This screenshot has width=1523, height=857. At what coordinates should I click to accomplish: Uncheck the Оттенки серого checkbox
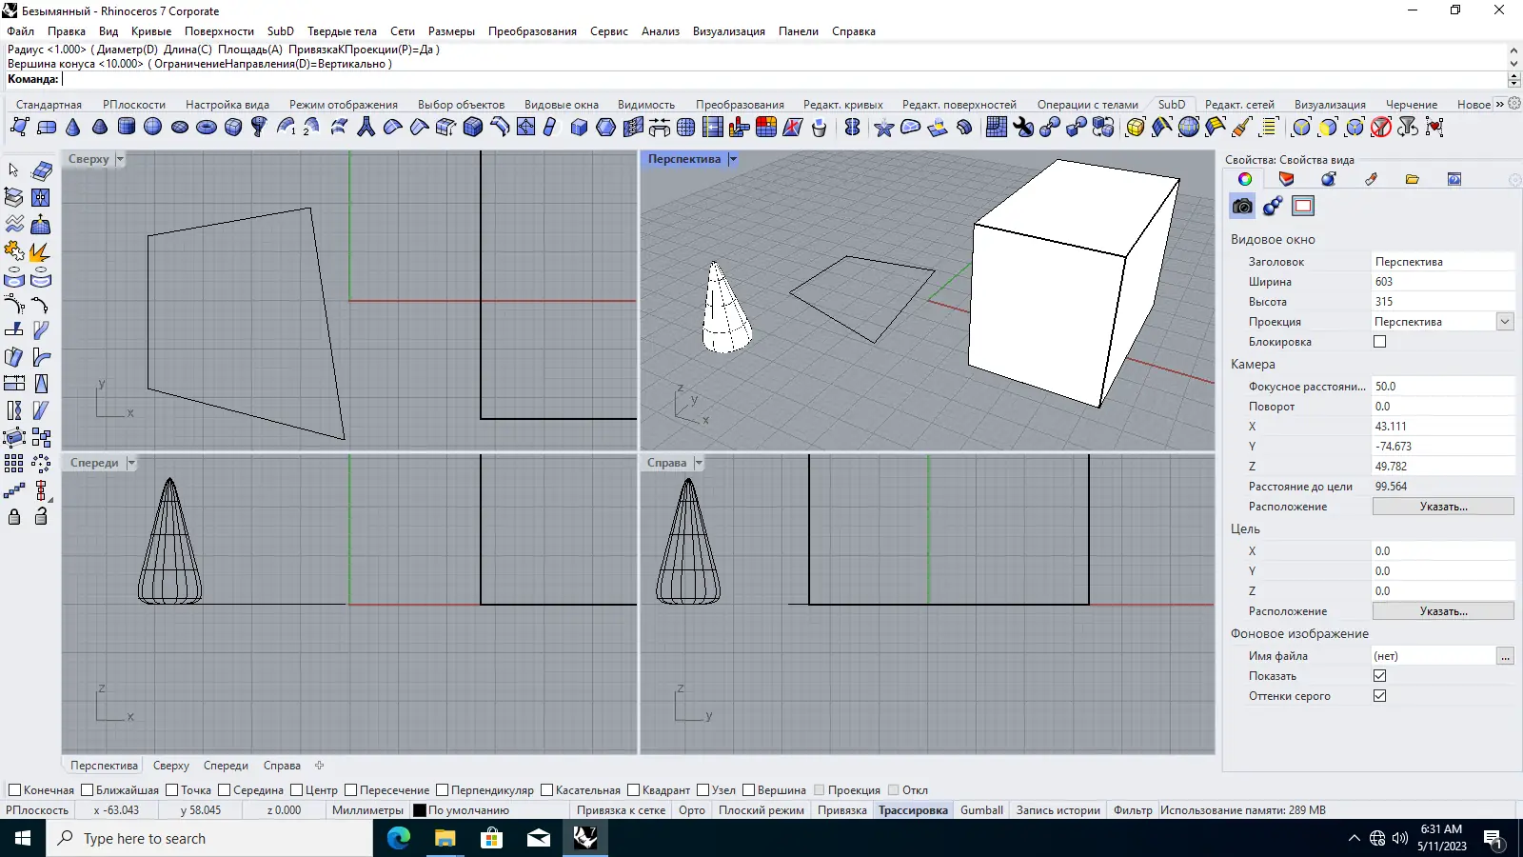1379,696
